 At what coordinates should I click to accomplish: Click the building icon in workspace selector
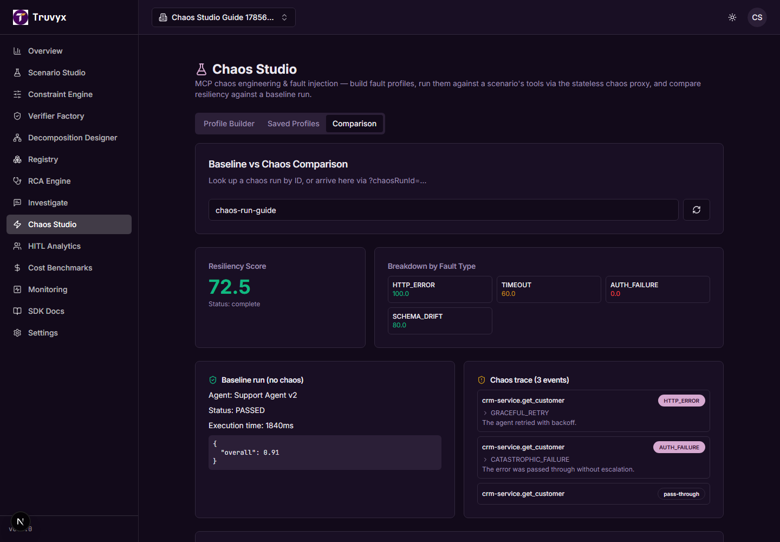[163, 17]
